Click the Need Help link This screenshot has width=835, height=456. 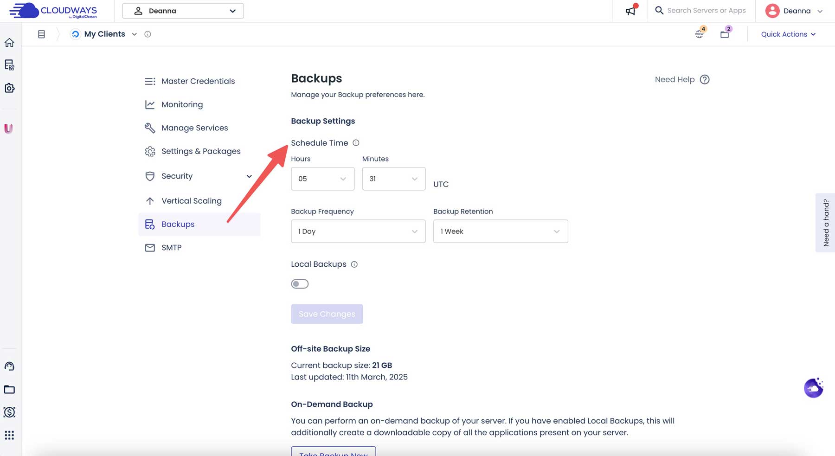675,79
